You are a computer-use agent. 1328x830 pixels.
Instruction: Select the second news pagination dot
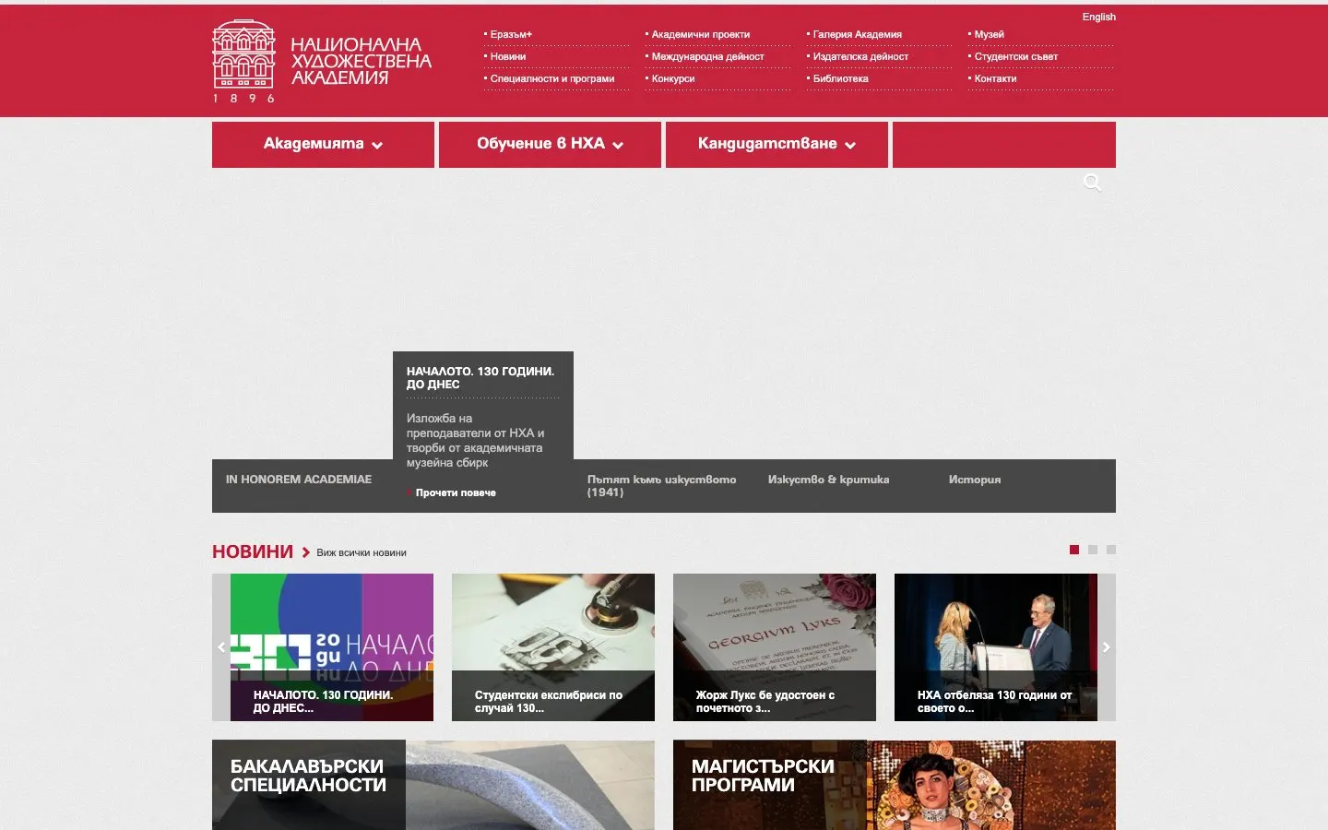pos(1093,550)
